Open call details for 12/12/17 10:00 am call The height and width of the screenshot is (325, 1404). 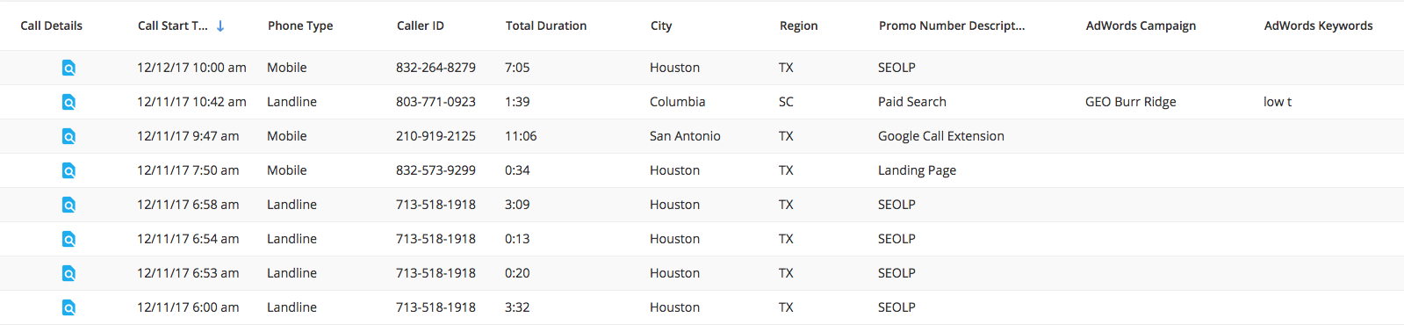pyautogui.click(x=68, y=68)
